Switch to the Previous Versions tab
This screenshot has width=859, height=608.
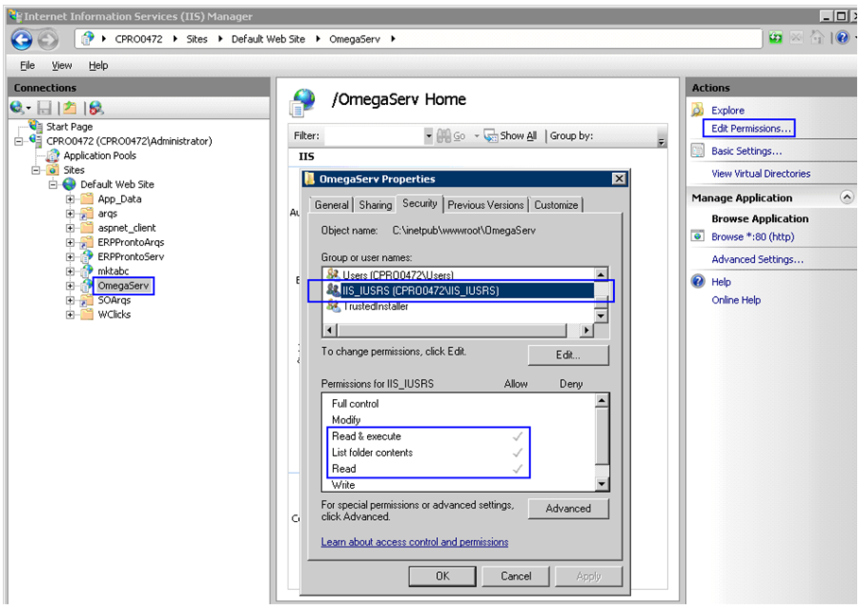(485, 205)
